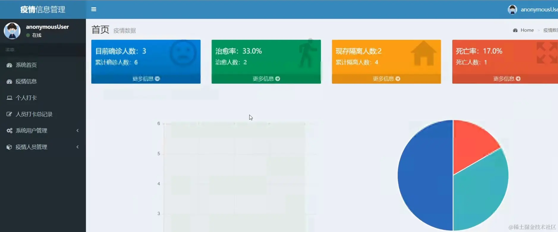Click the 累计确诊人数: 6 text
This screenshot has width=558, height=232.
coord(116,62)
